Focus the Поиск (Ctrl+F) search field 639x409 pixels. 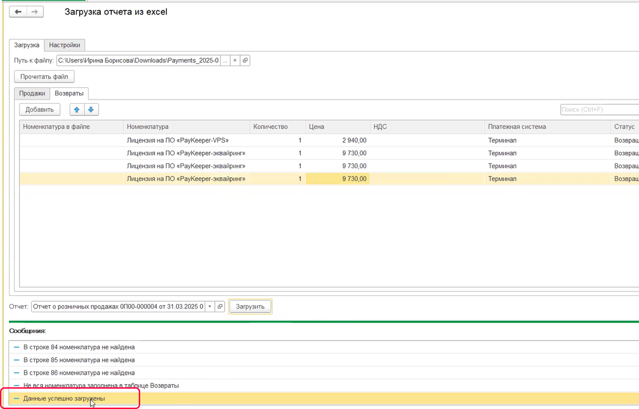click(600, 109)
